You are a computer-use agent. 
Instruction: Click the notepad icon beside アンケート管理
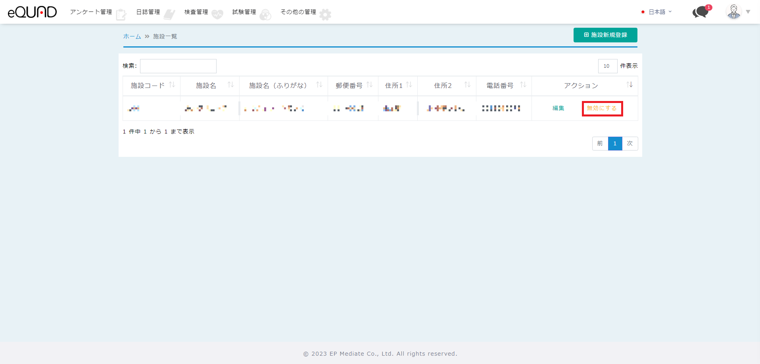pos(121,15)
